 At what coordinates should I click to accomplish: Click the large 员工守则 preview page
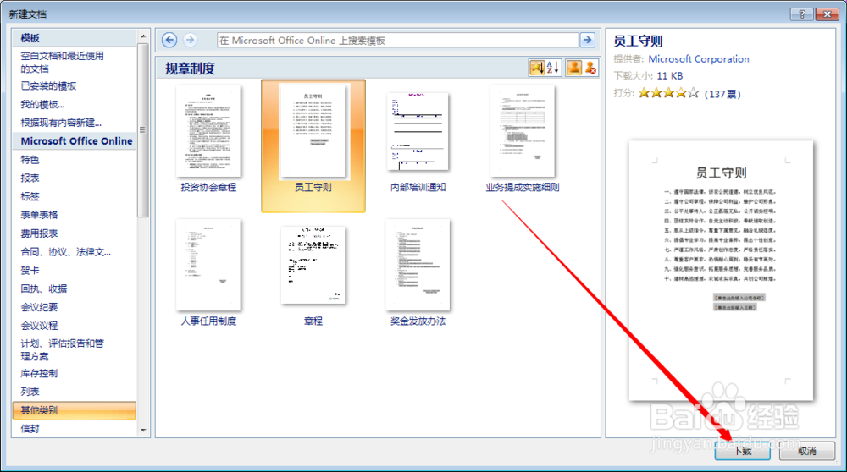pos(721,270)
